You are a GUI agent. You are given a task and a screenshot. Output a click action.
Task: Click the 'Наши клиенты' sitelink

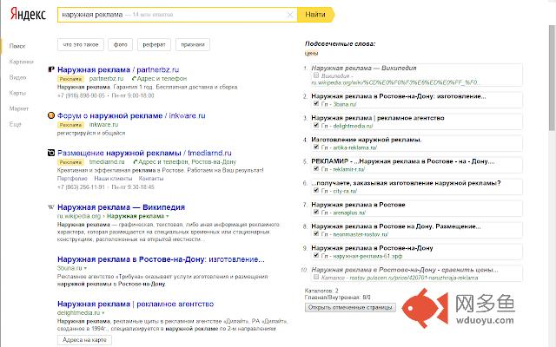coord(113,179)
